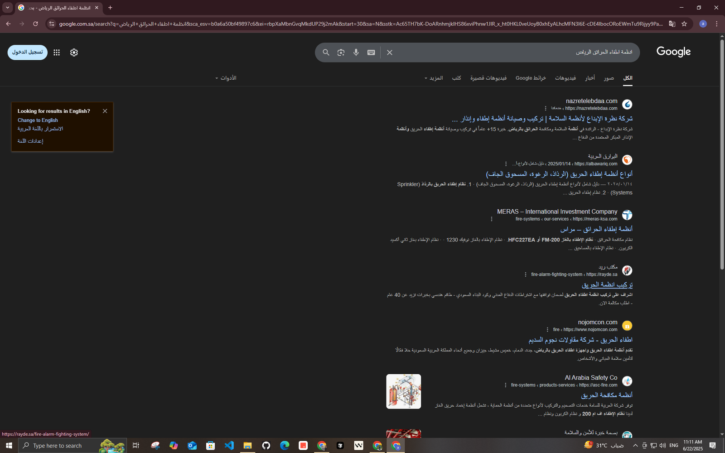This screenshot has height=453, width=725.
Task: Open the Chrome profile avatar
Action: coord(703,24)
